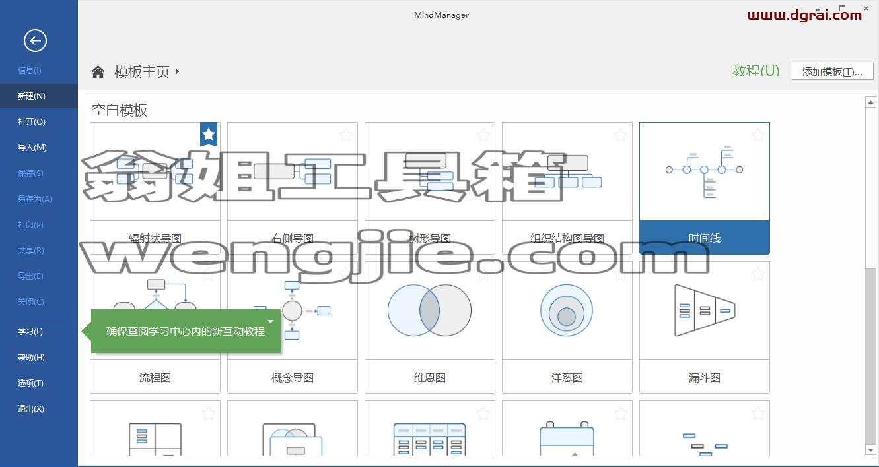
Task: Select the third-row calendar template
Action: [x=567, y=428]
